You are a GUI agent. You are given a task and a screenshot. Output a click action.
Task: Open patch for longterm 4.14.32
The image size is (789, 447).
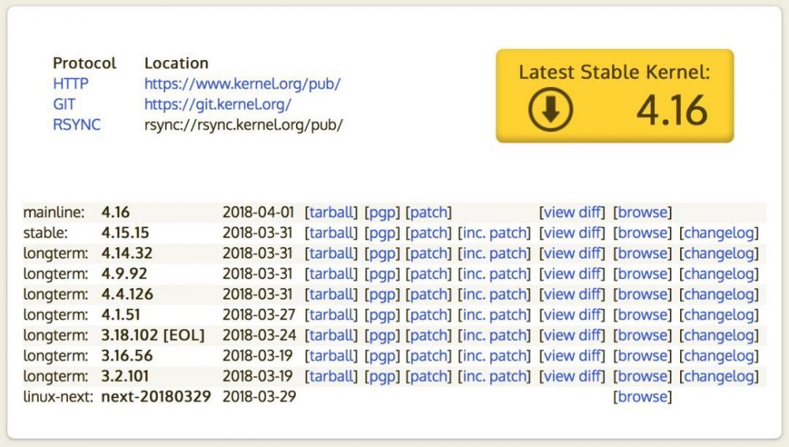click(x=428, y=253)
